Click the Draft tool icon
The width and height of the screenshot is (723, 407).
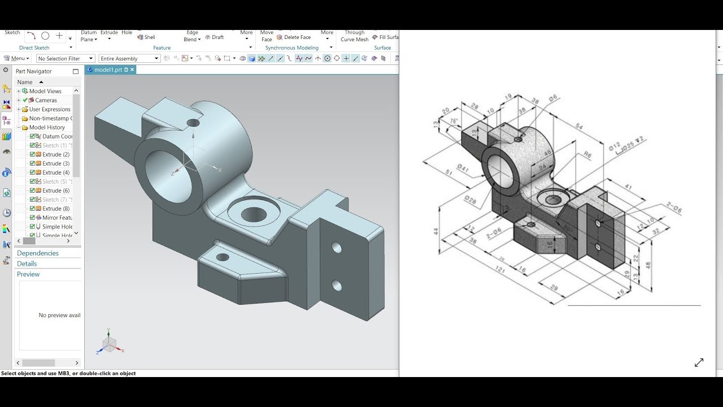coord(216,36)
